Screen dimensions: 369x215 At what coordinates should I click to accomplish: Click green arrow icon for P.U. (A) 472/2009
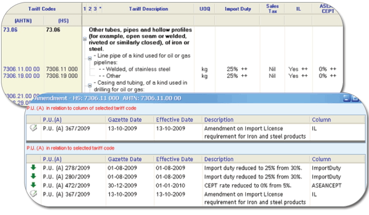[33, 185]
